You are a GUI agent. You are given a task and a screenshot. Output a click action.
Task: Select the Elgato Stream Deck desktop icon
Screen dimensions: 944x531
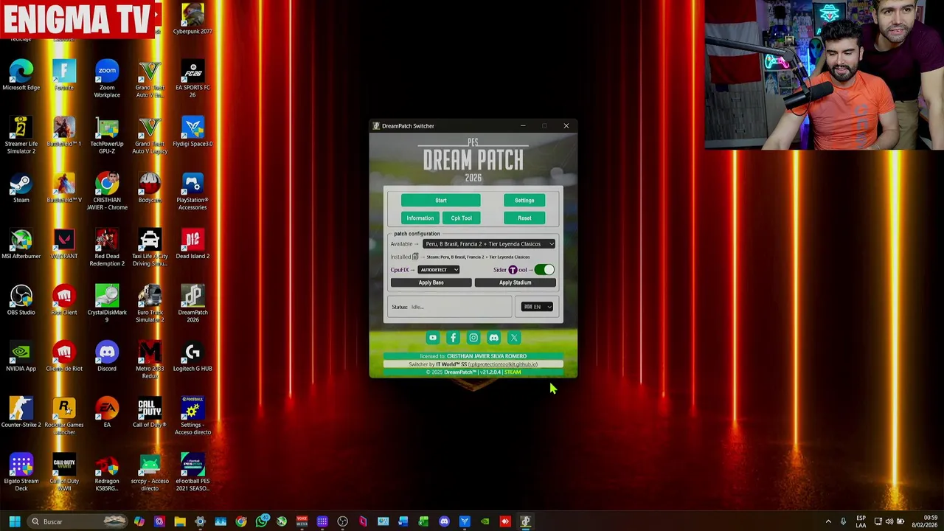[21, 472]
